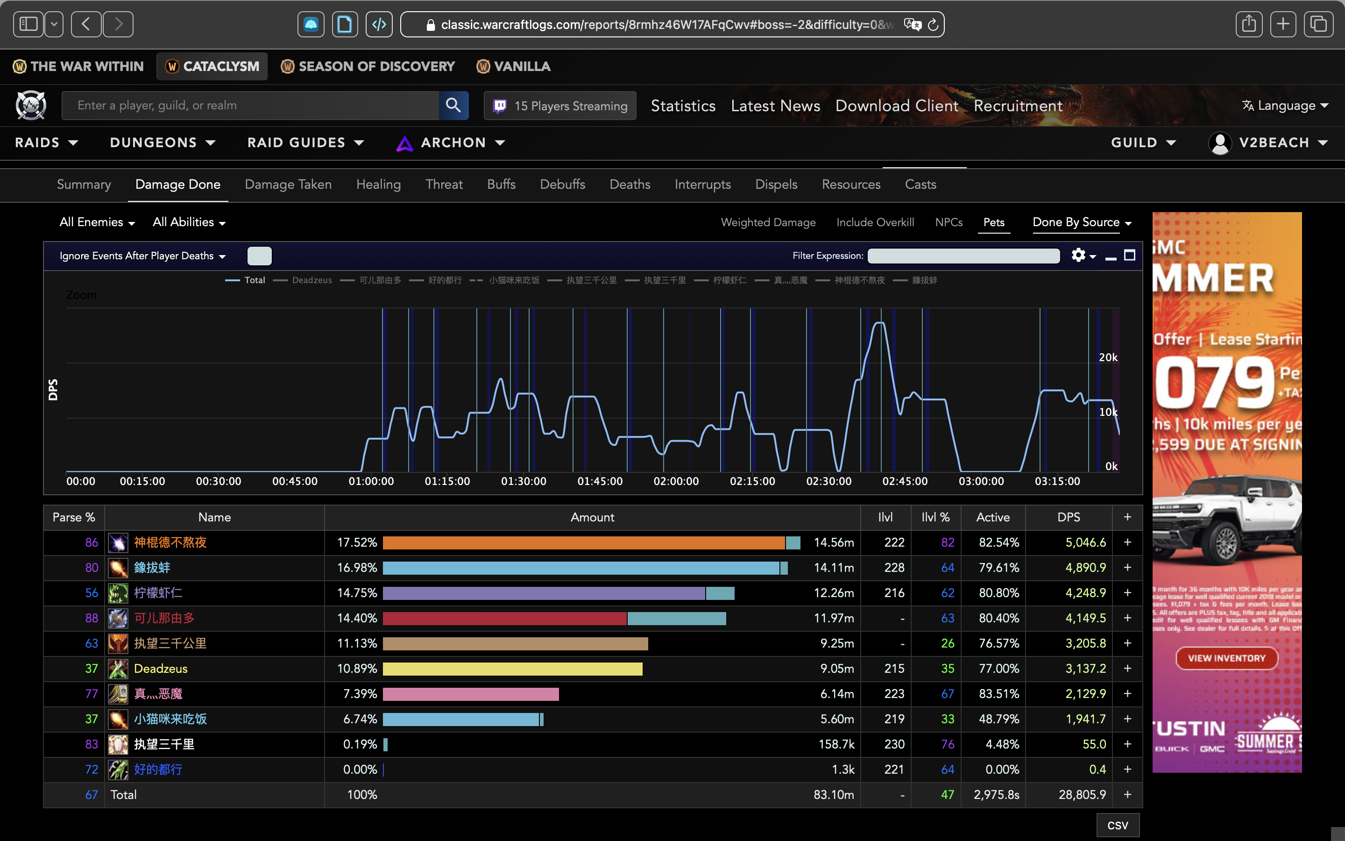
Task: Toggle Weighted Damage display
Action: click(x=768, y=223)
